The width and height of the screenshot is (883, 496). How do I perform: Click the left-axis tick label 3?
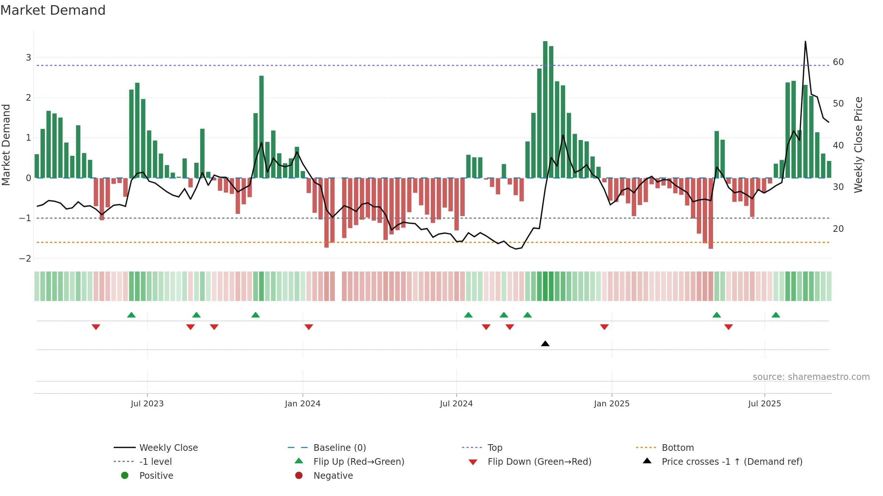[x=28, y=57]
